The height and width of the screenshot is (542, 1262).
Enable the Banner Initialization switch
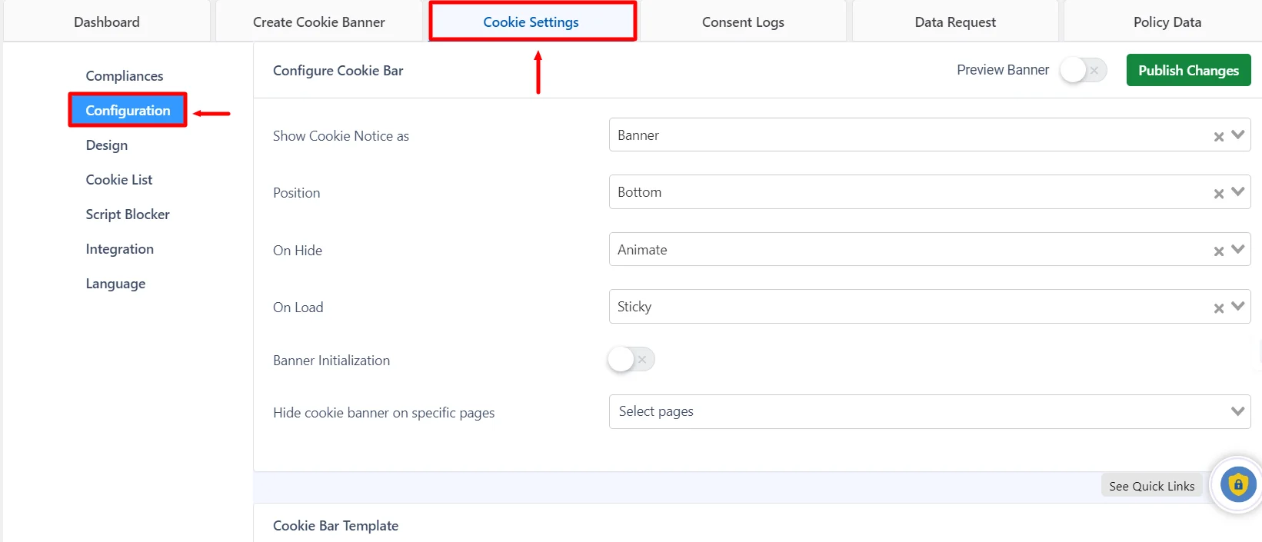[x=631, y=359]
